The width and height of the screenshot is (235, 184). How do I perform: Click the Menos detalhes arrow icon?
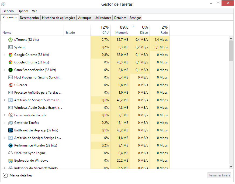pos(5,175)
